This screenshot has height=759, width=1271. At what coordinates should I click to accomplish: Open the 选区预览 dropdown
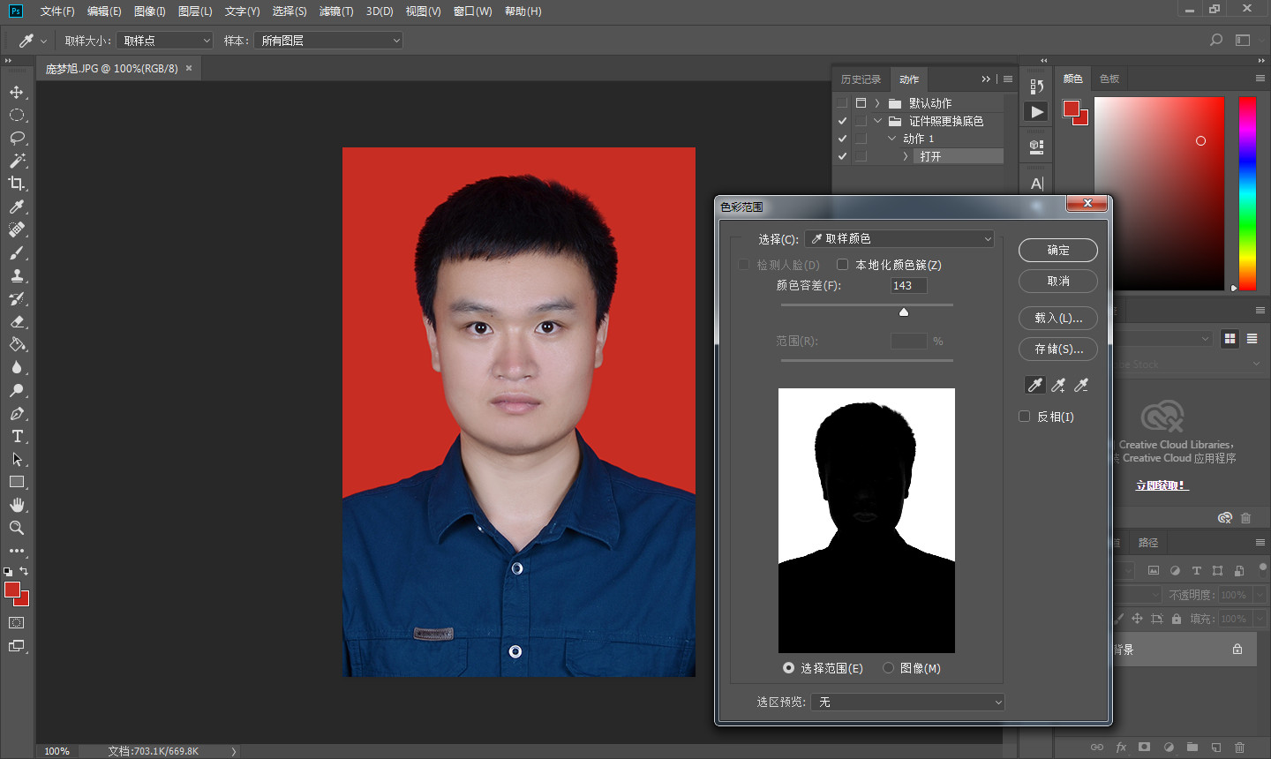click(x=908, y=702)
